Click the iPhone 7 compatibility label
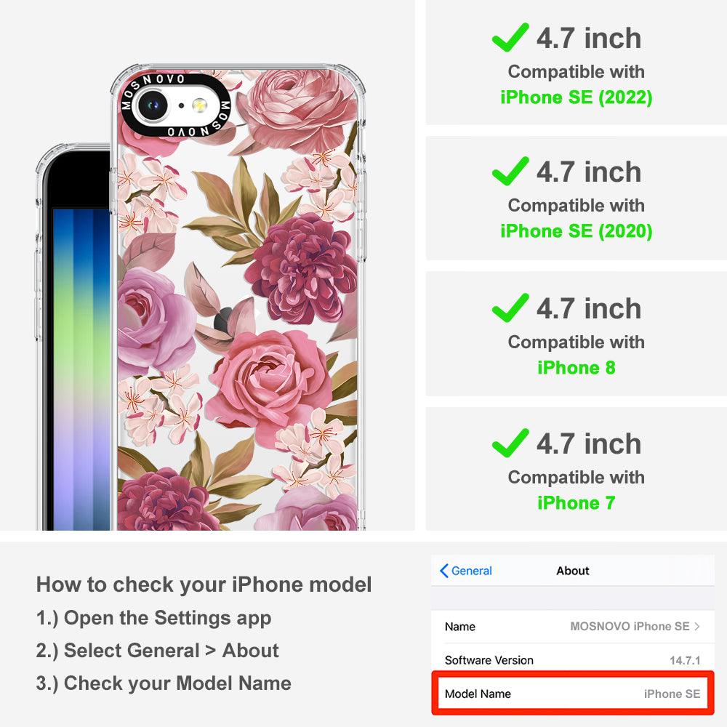This screenshot has width=727, height=727. coord(577,503)
